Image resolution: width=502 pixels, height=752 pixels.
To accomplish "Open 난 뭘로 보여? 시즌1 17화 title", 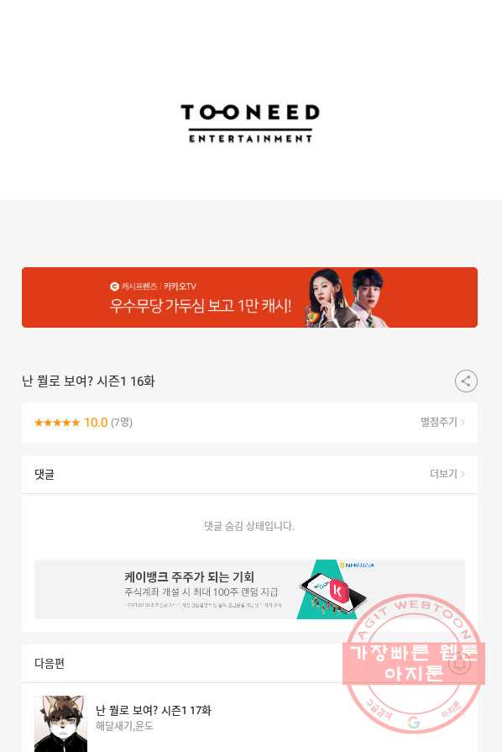I will (154, 710).
